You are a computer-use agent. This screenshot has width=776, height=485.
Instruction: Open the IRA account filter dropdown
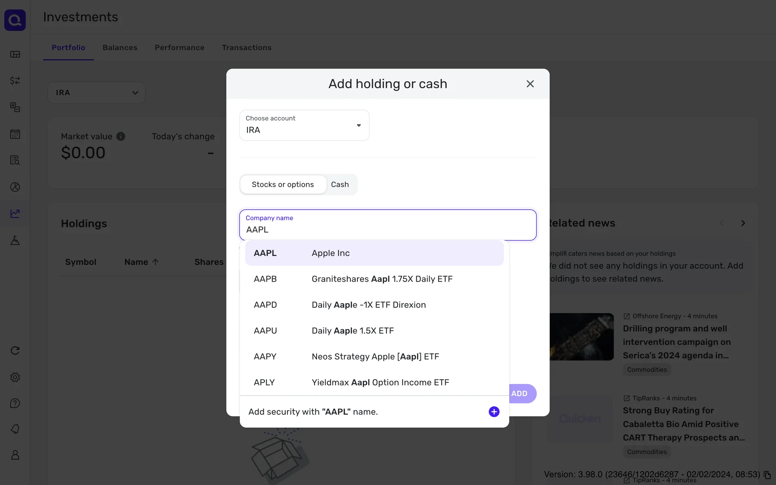click(x=96, y=93)
